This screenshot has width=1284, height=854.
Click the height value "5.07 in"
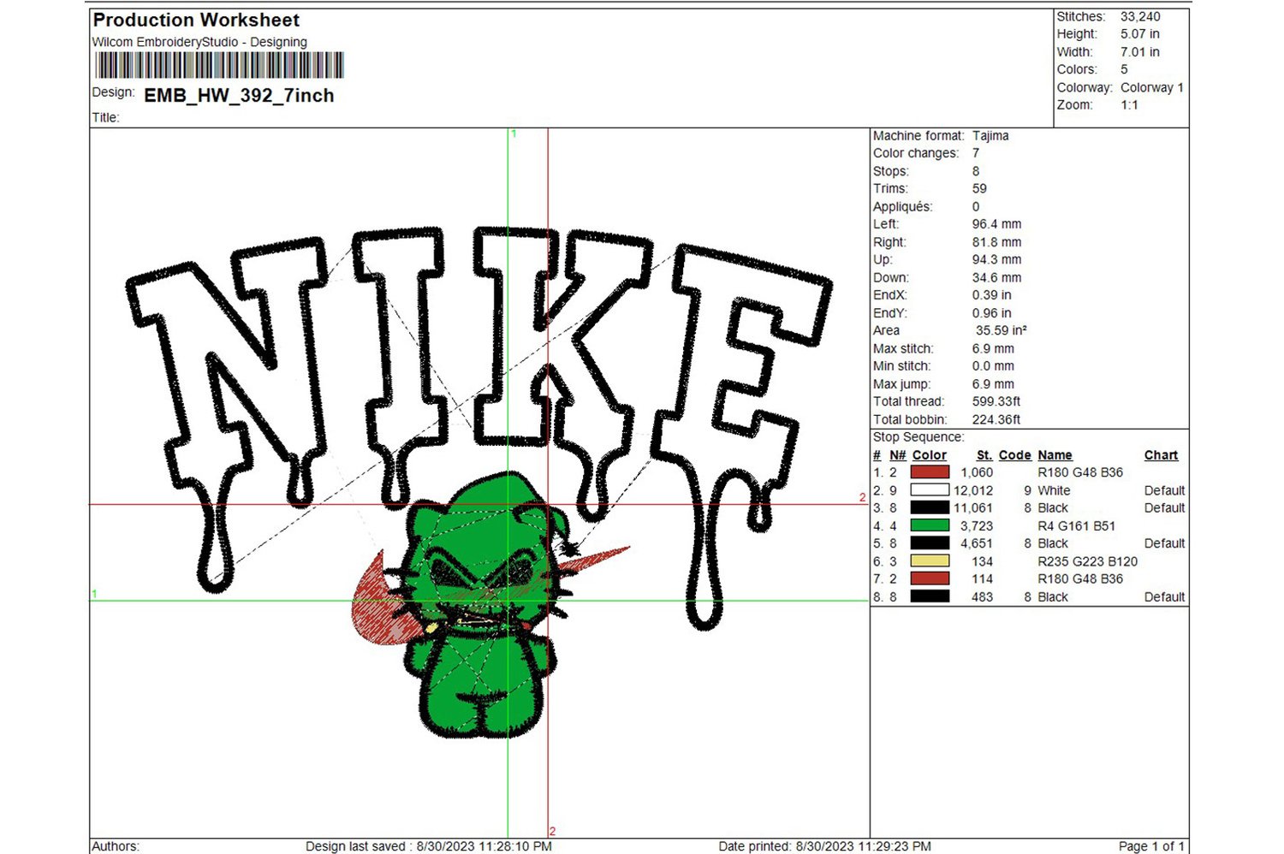pyautogui.click(x=1140, y=34)
